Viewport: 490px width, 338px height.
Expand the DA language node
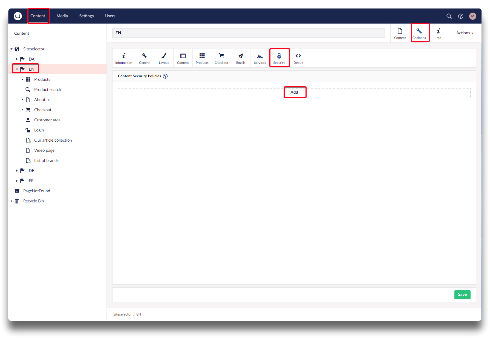pos(17,59)
